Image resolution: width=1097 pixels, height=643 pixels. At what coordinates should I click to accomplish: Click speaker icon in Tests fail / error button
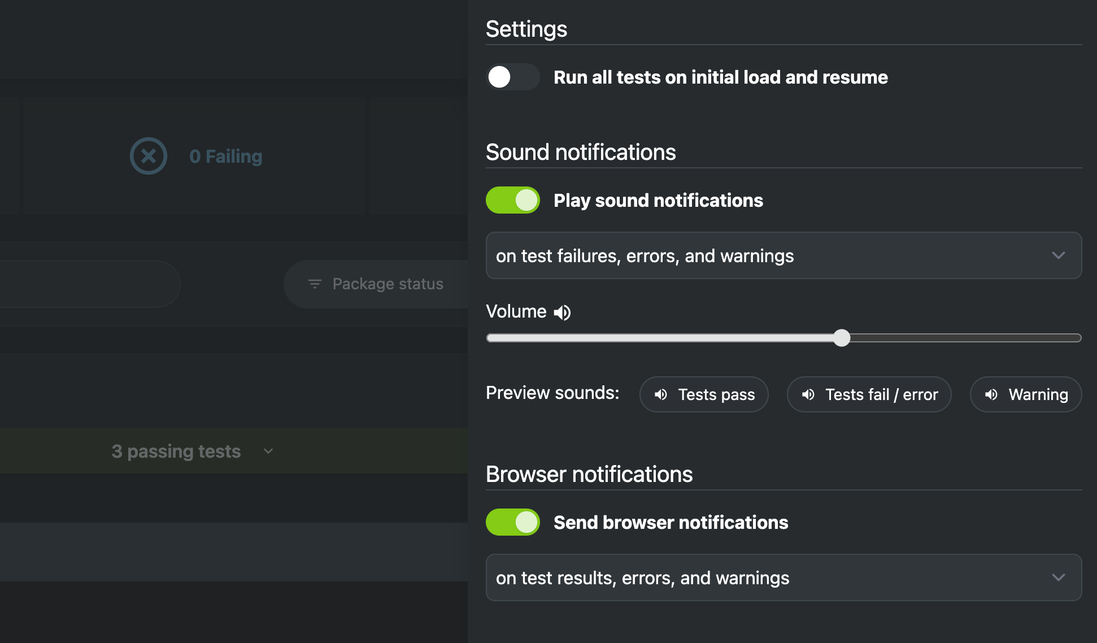click(808, 394)
